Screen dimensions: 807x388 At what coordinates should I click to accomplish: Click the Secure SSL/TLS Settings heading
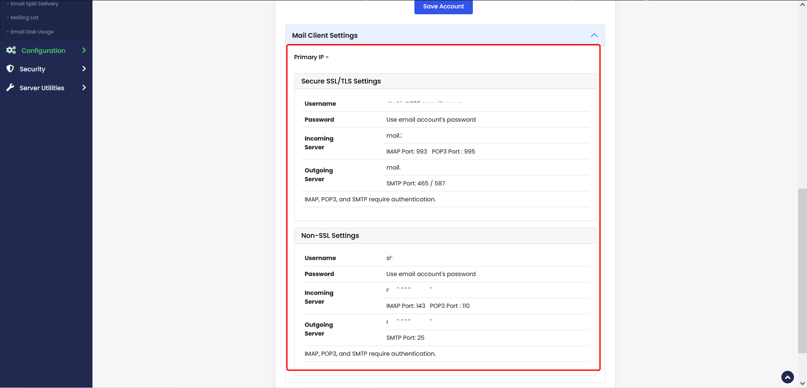(x=341, y=81)
